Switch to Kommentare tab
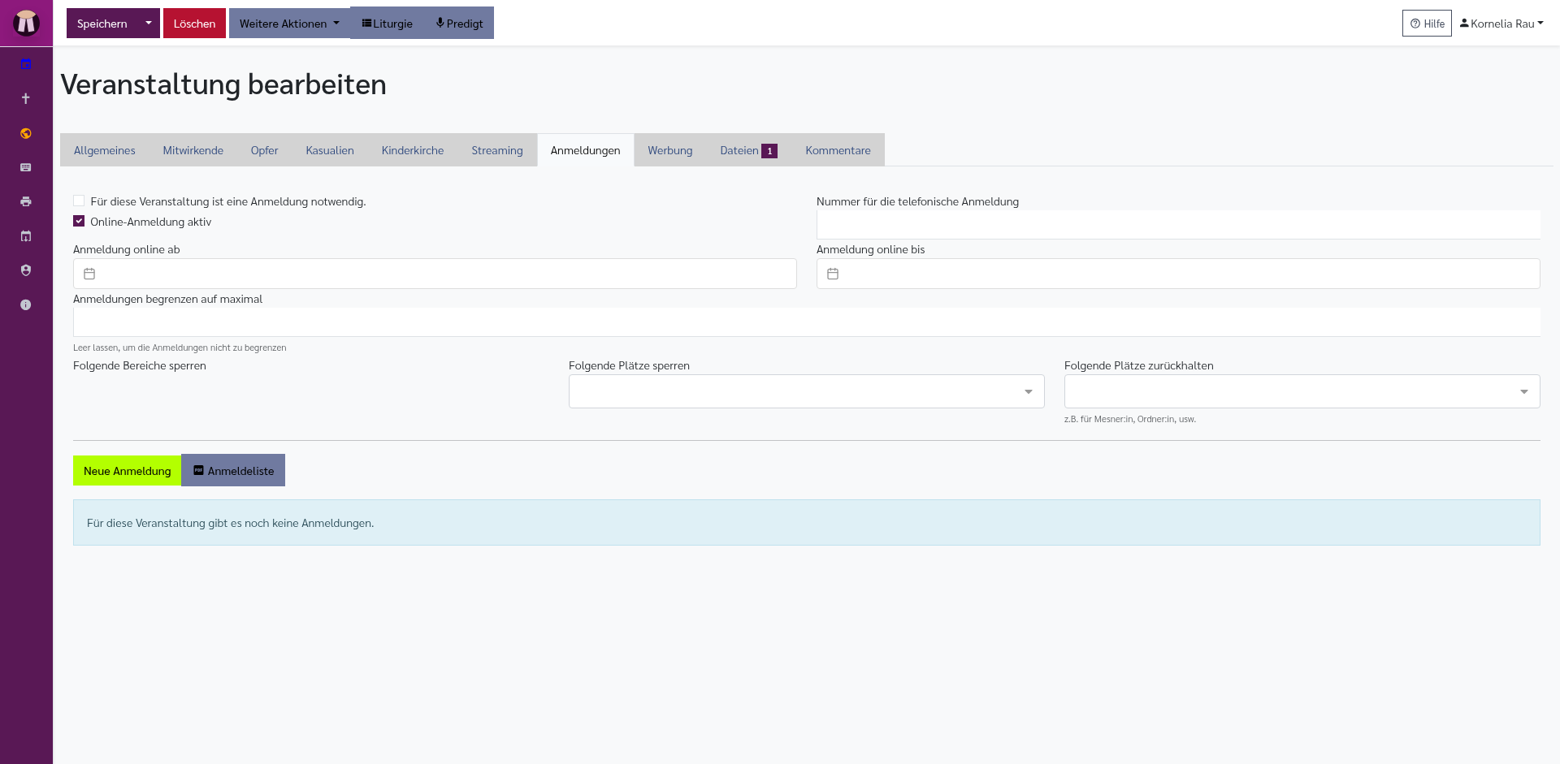1560x764 pixels. pos(838,150)
